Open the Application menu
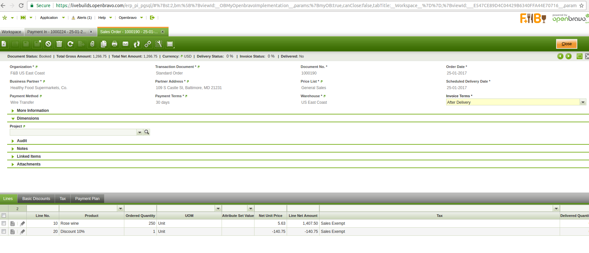The width and height of the screenshot is (589, 253). click(49, 18)
